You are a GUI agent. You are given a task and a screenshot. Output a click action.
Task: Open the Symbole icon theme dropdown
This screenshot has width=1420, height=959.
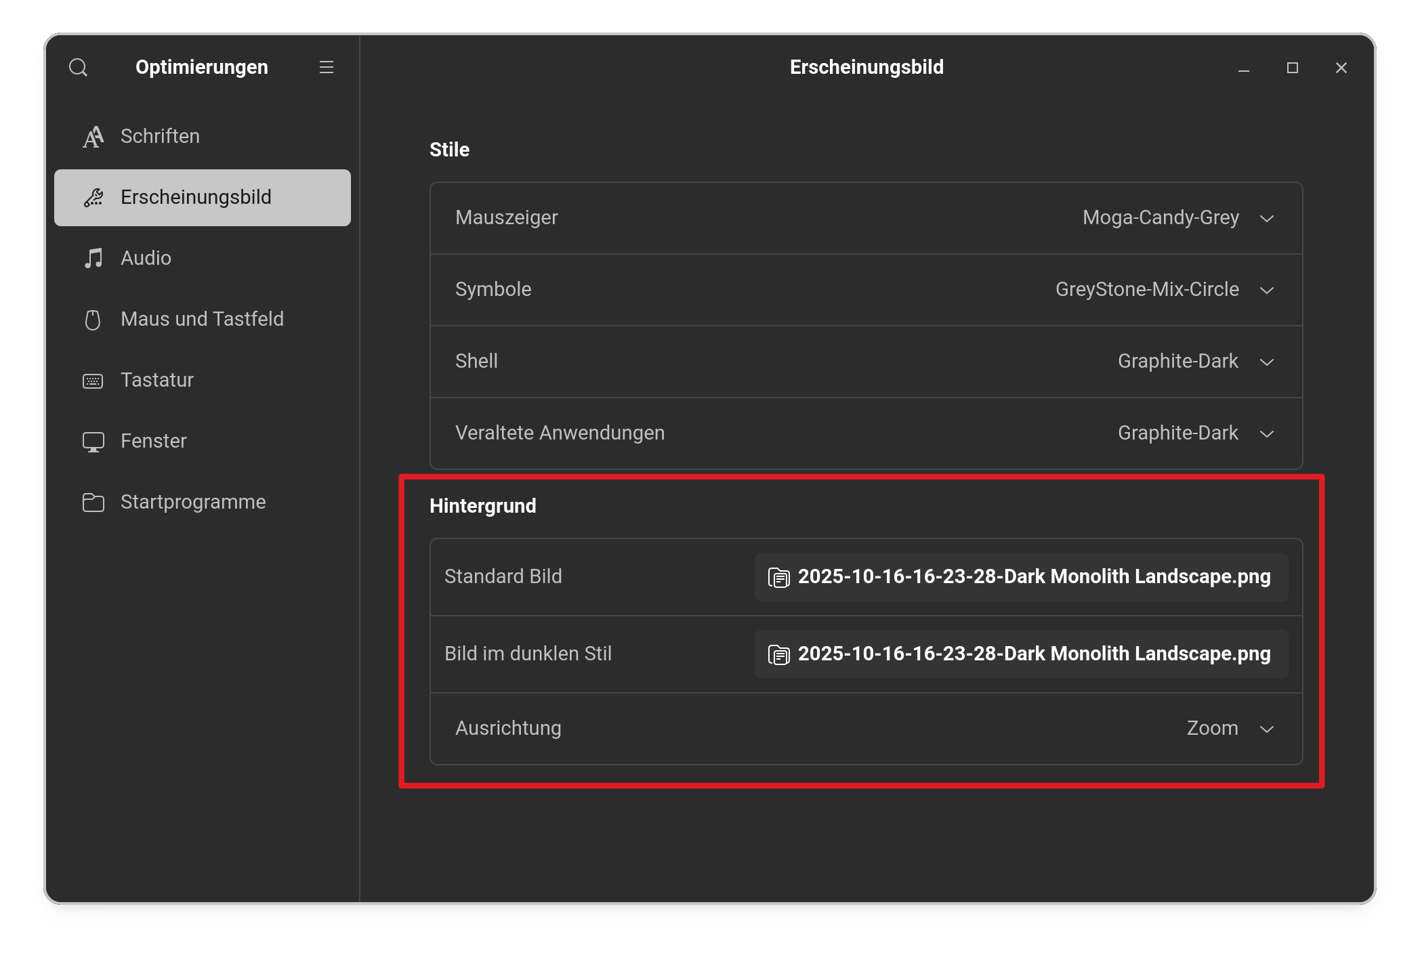1165,290
